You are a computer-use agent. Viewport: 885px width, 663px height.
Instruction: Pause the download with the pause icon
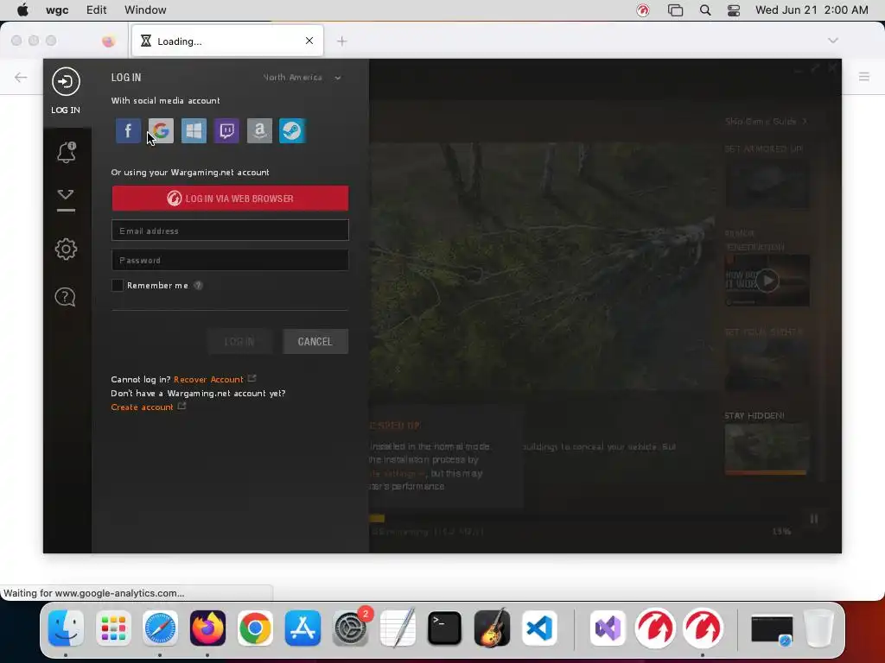pos(814,519)
